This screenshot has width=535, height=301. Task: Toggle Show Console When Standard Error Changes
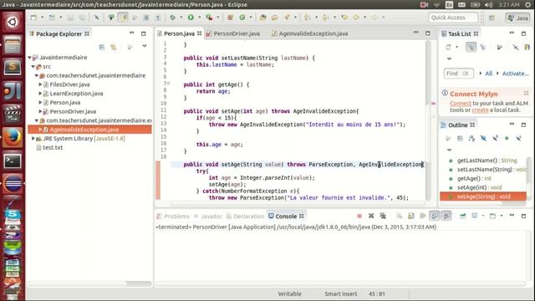(x=446, y=216)
